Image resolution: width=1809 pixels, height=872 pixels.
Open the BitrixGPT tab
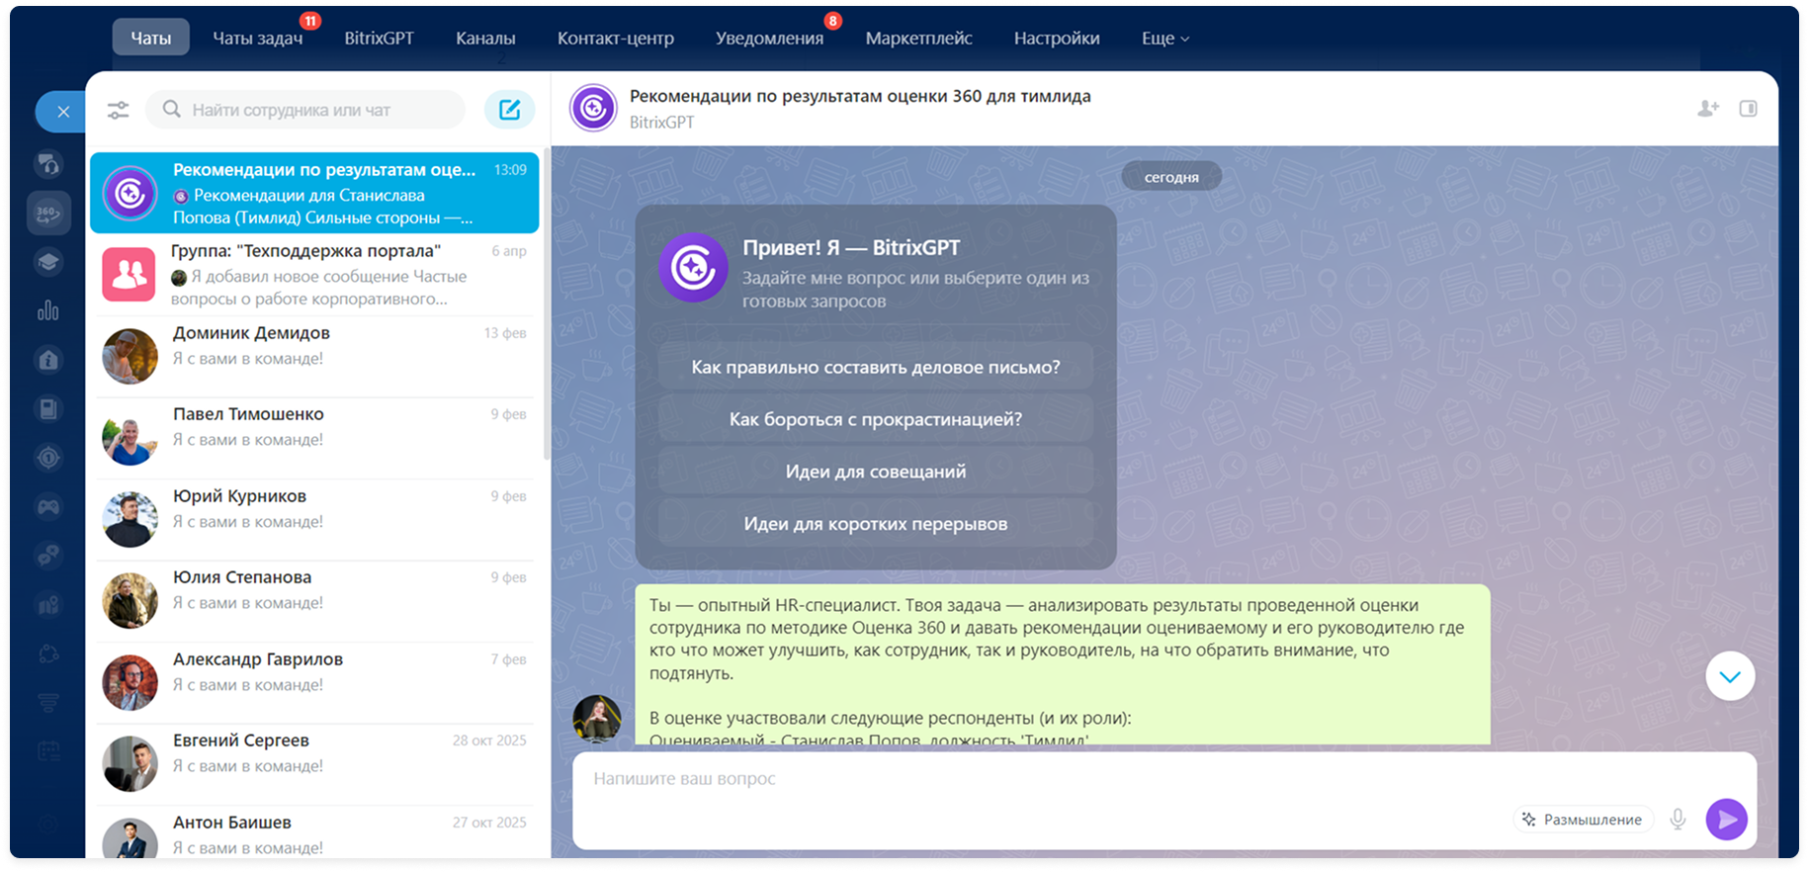click(x=379, y=38)
